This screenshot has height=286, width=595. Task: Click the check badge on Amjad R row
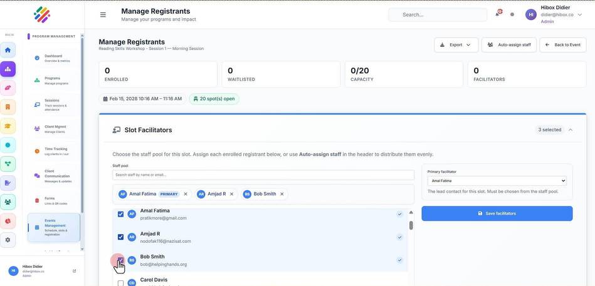(399, 237)
